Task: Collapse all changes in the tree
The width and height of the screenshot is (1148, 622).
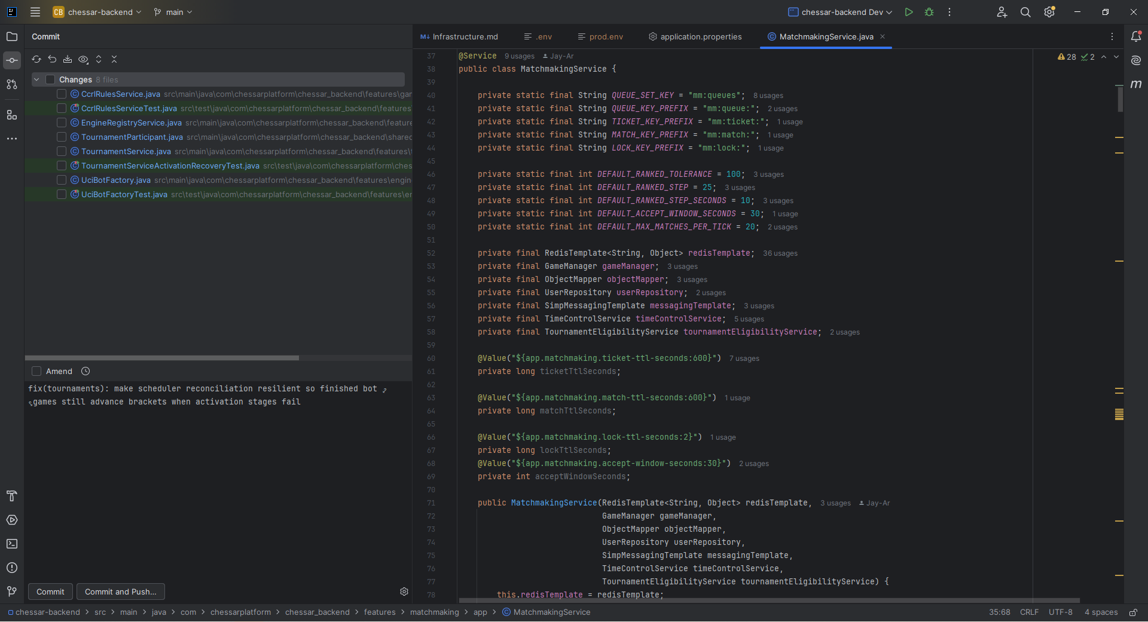Action: (x=114, y=59)
